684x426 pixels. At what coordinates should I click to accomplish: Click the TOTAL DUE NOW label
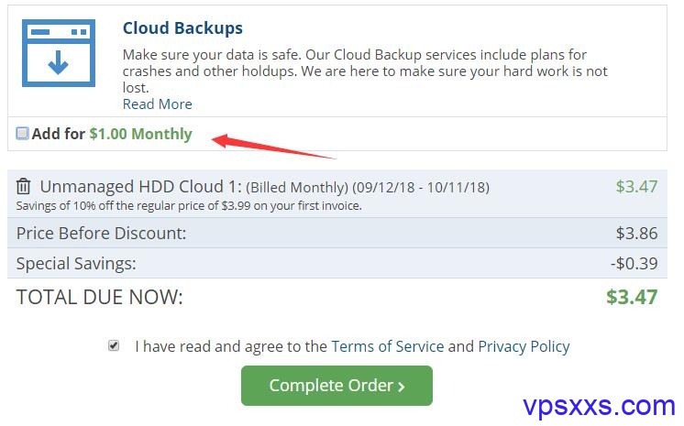[x=99, y=298]
